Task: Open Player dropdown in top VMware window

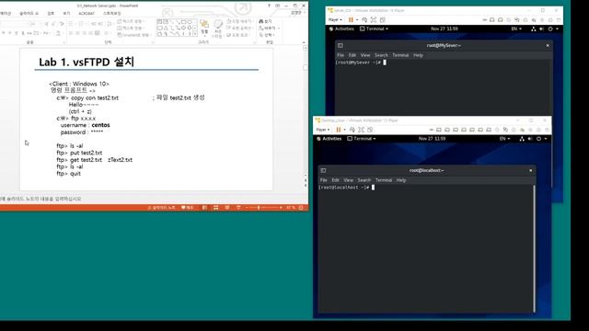Action: (x=335, y=20)
